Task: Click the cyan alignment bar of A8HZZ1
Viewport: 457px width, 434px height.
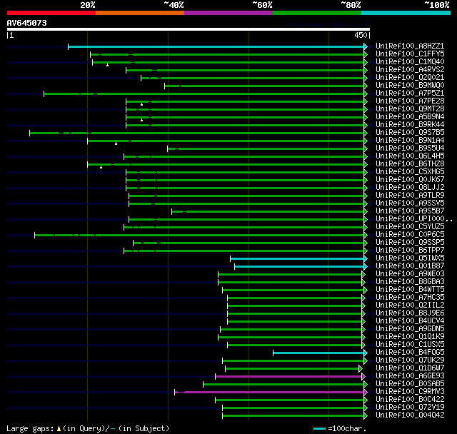Action: pyautogui.click(x=216, y=46)
